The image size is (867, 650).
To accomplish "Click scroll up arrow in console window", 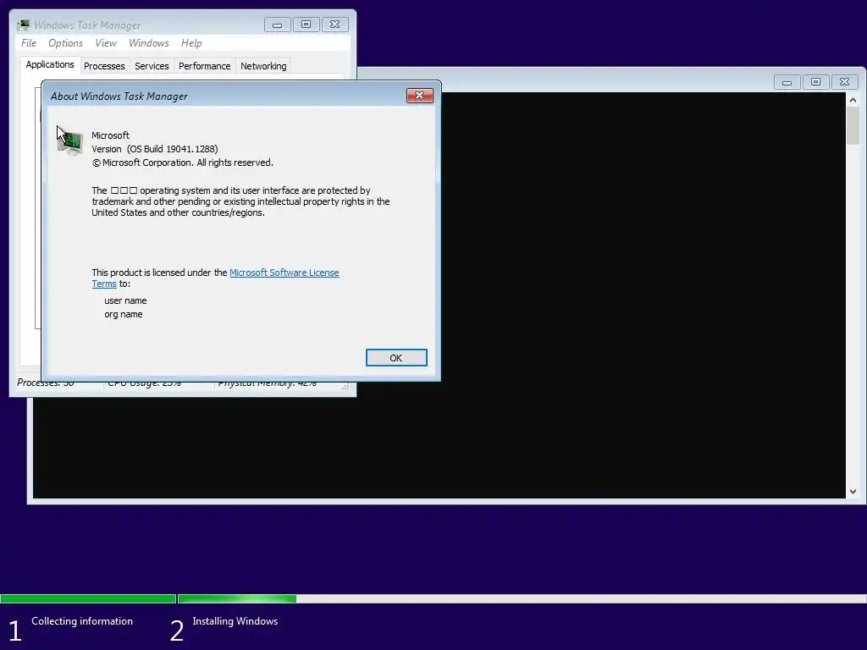I will (853, 100).
